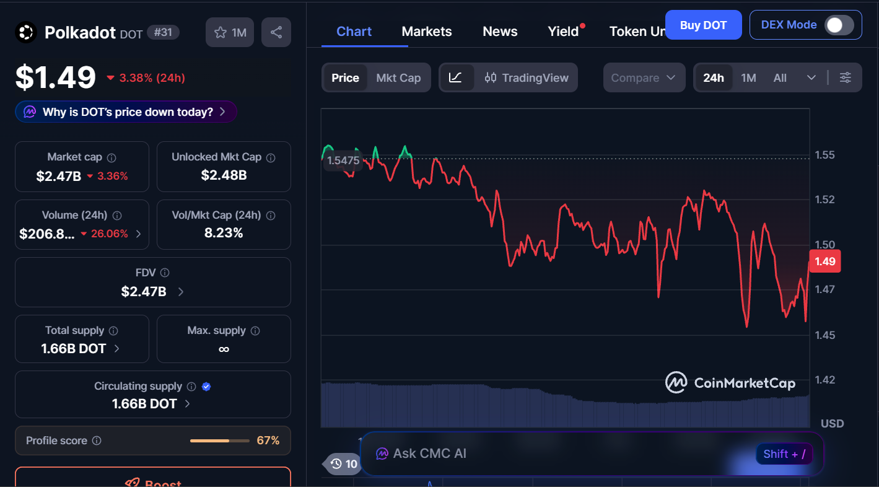Click the CMC AI icon in the ask bar
Viewport: 879px width, 487px height.
pyautogui.click(x=382, y=454)
